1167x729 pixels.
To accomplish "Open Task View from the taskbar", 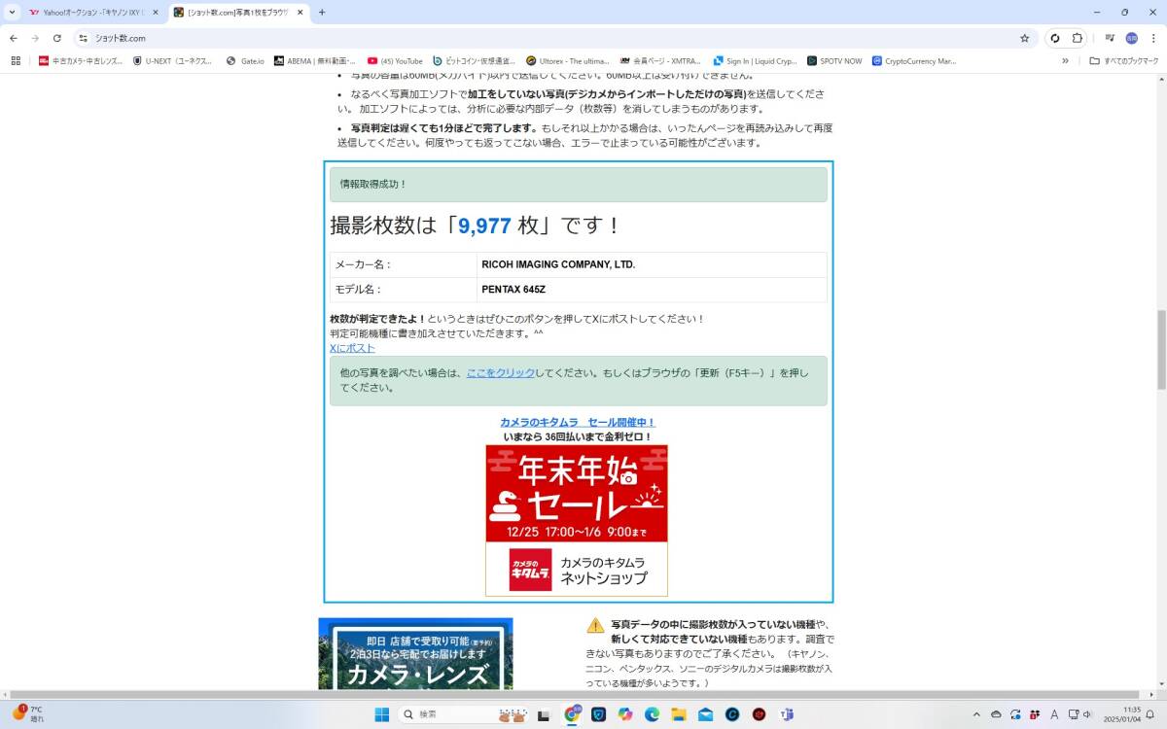I will point(546,714).
